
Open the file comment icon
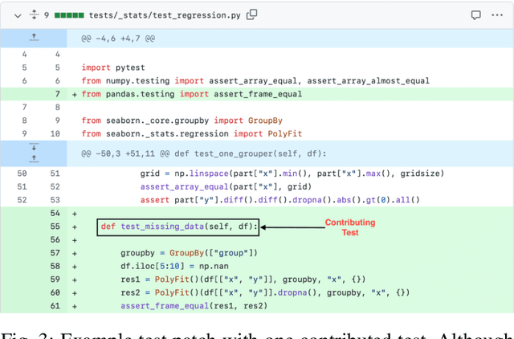(x=476, y=14)
